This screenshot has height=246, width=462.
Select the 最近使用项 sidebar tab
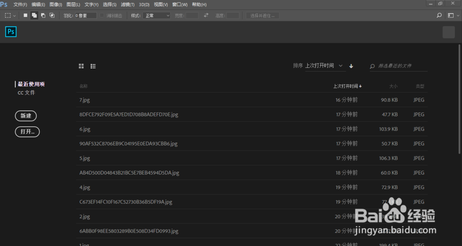31,84
